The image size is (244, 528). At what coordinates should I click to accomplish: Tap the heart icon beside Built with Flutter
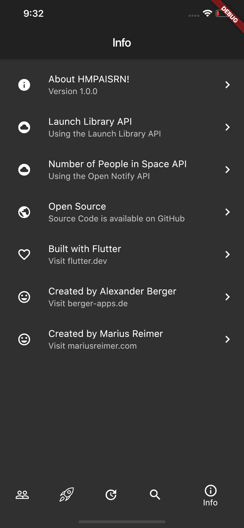pos(24,254)
